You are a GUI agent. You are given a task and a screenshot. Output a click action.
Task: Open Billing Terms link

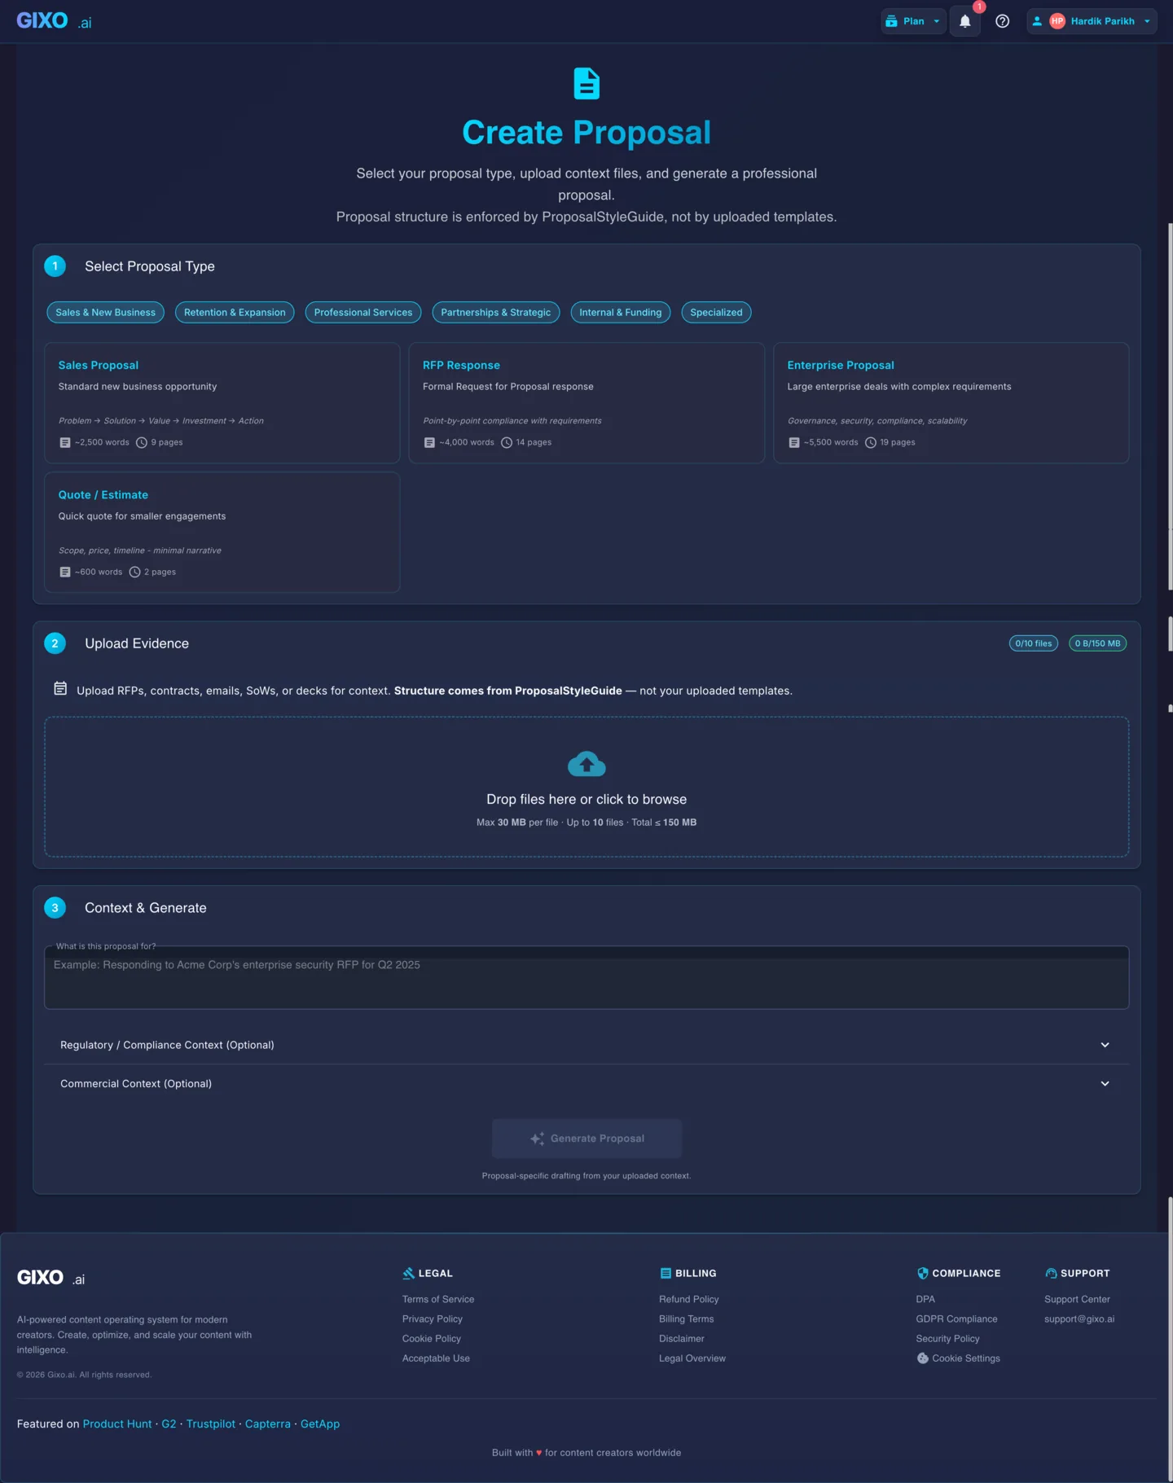click(x=686, y=1318)
